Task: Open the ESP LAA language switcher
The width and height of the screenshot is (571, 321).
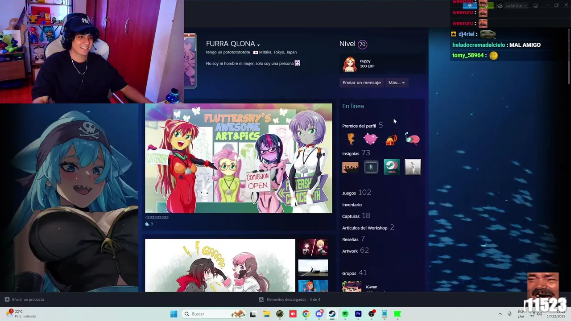Action: pyautogui.click(x=521, y=314)
